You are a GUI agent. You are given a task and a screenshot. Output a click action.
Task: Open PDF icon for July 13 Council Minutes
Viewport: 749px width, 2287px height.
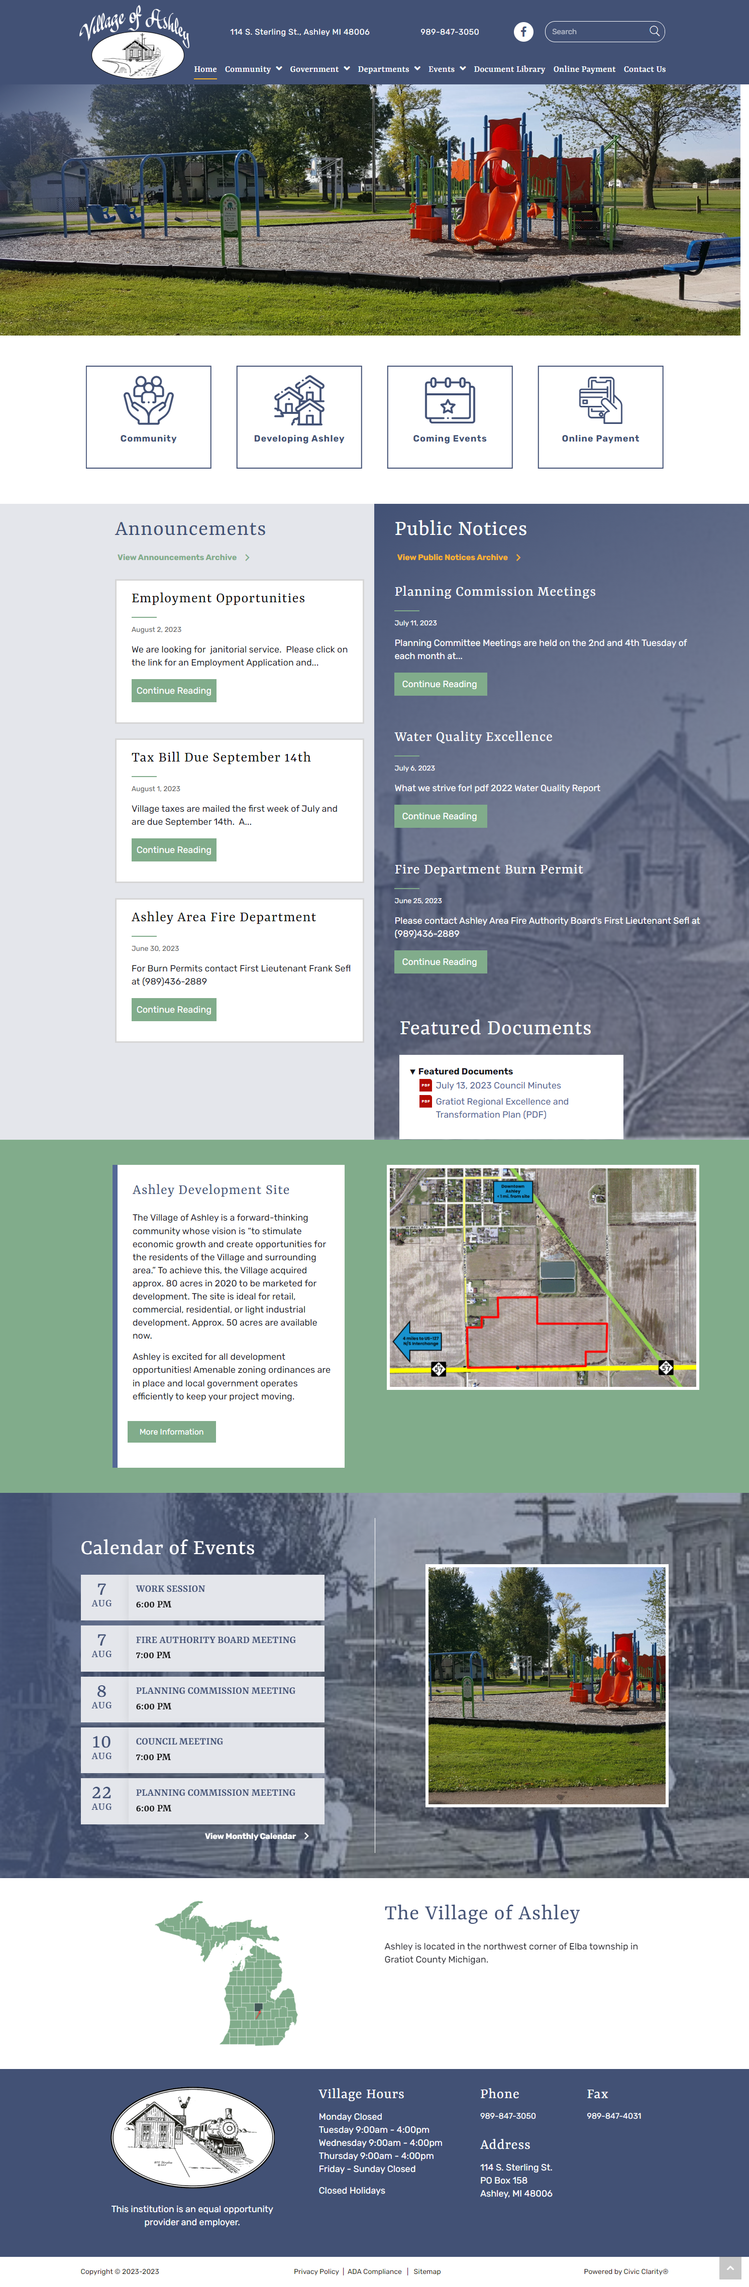(425, 1085)
